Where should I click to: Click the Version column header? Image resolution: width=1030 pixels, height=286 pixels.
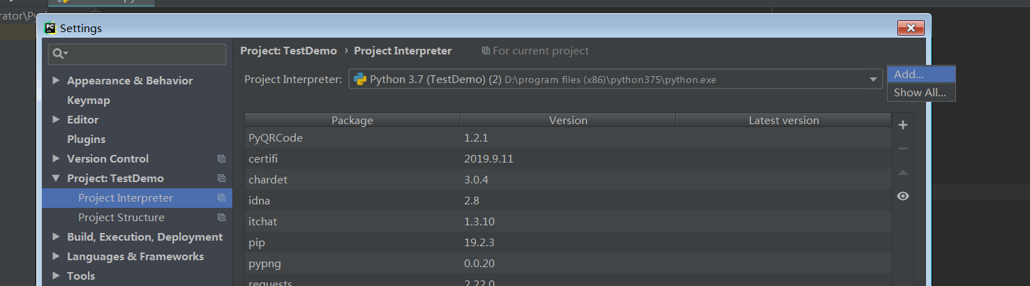click(x=568, y=121)
